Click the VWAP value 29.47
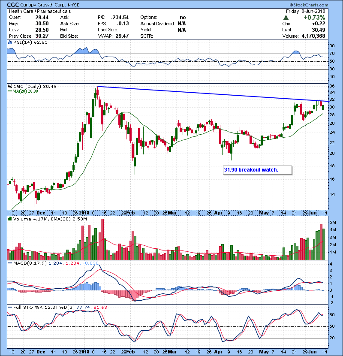Viewport: 343px width, 356px height. point(122,36)
